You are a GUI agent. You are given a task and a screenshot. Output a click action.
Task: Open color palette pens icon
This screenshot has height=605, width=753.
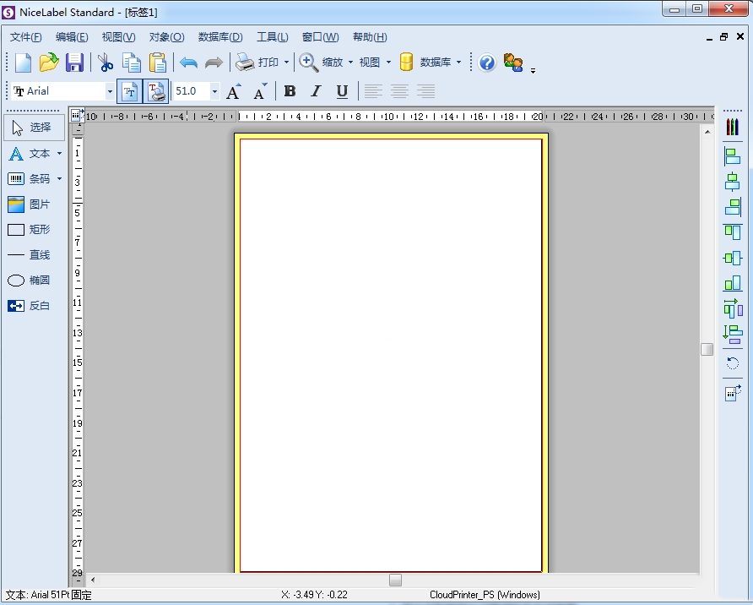733,128
